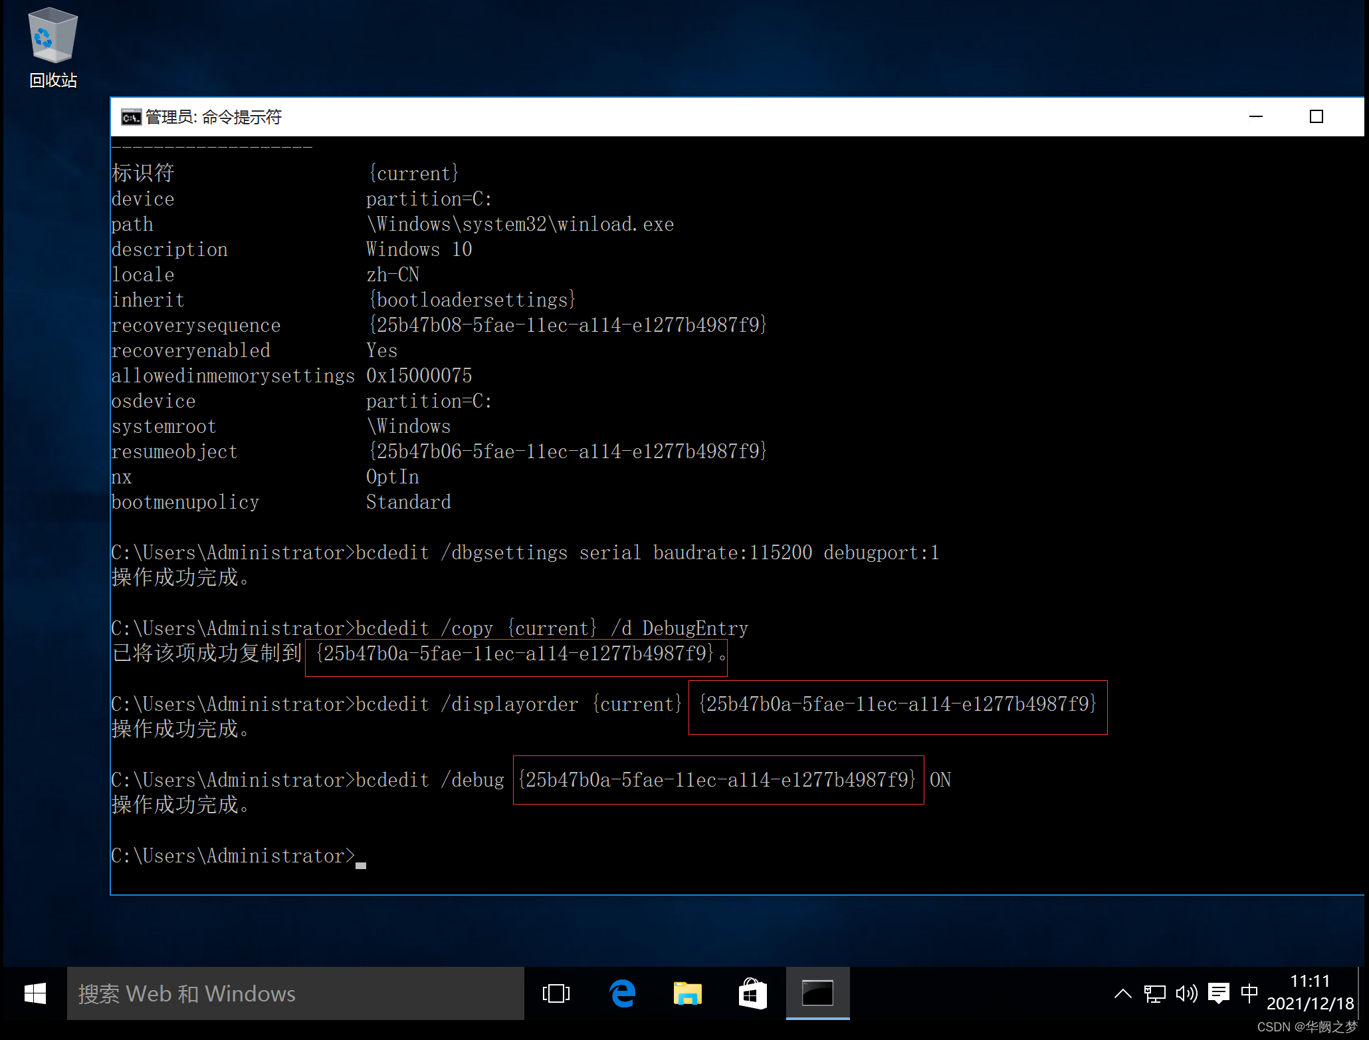Screen dimensions: 1369x1040
Task: Open the network status tray icon
Action: click(x=1154, y=994)
